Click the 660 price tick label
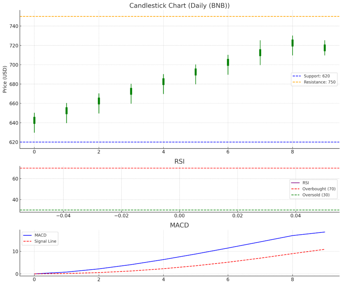The width and height of the screenshot is (342, 285). pyautogui.click(x=14, y=103)
